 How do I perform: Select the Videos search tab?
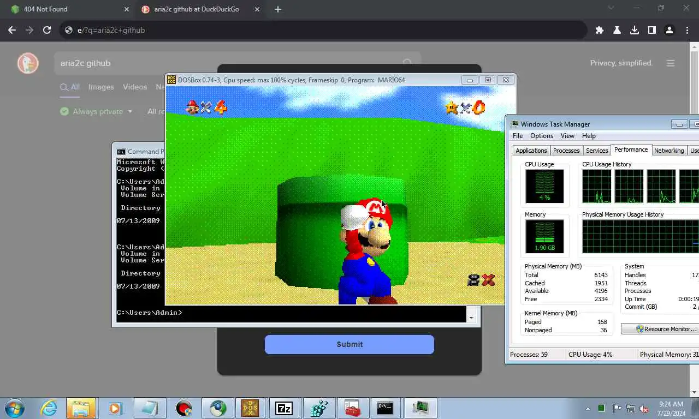[135, 87]
